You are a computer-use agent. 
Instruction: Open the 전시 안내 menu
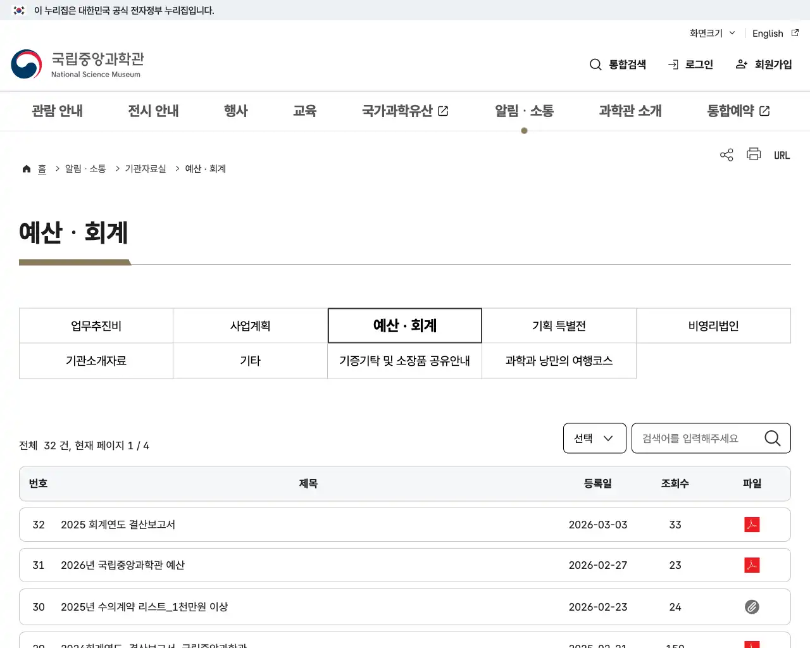point(153,111)
